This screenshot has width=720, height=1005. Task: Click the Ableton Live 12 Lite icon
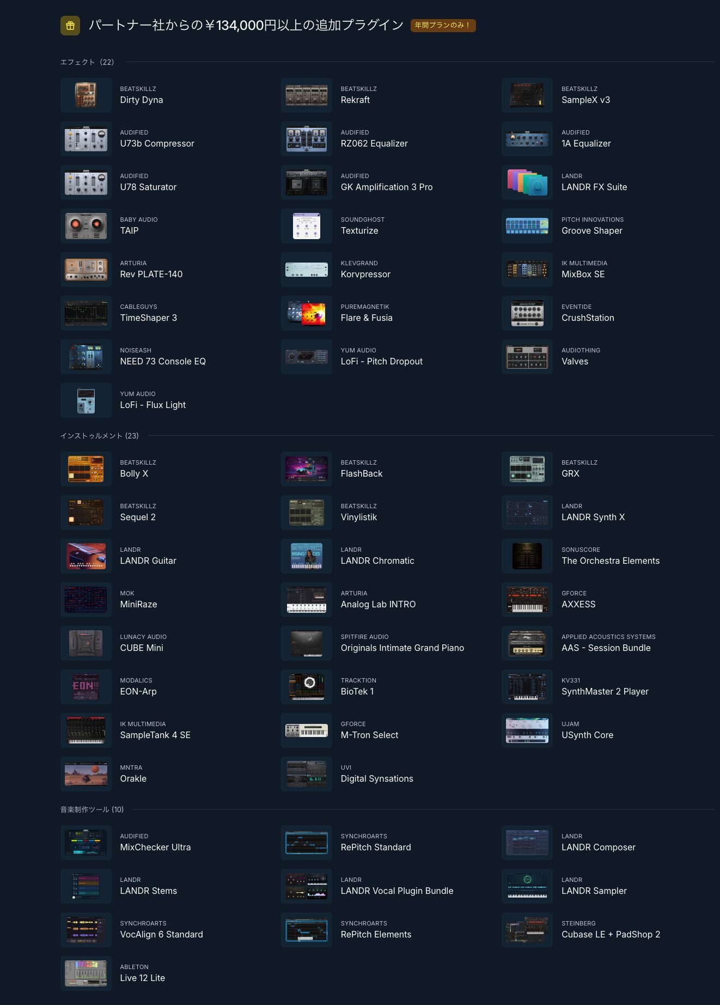click(x=86, y=973)
